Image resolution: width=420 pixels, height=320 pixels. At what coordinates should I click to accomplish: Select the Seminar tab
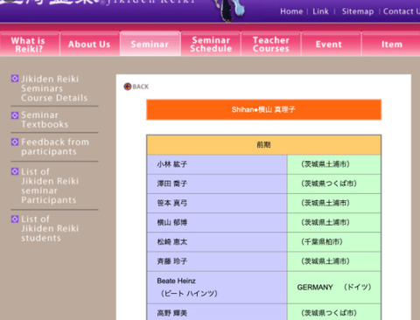pyautogui.click(x=150, y=44)
